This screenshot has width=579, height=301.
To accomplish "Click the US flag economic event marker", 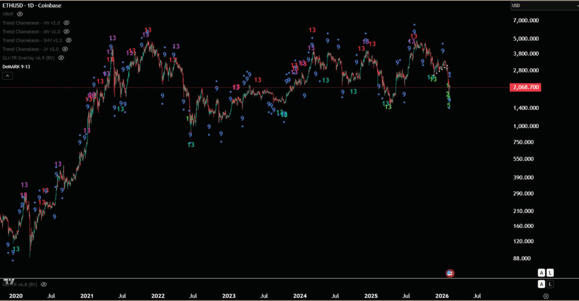I will pos(450,274).
